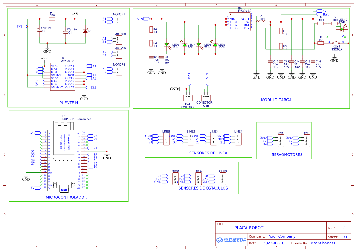Screen dimensions: 357x252
Task: Click the MODULO CARGA section label
Action: (x=276, y=100)
